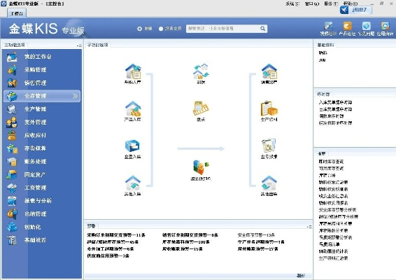This screenshot has width=396, height=280.
Task: Open the second item under 基础资料
Action: click(x=322, y=60)
